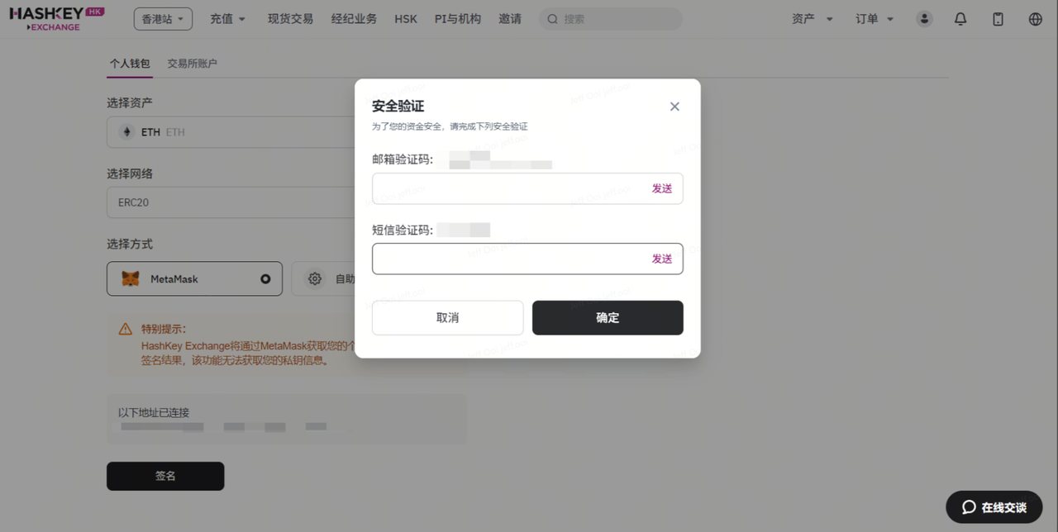Click the mobile app download icon
This screenshot has width=1058, height=532.
click(998, 19)
